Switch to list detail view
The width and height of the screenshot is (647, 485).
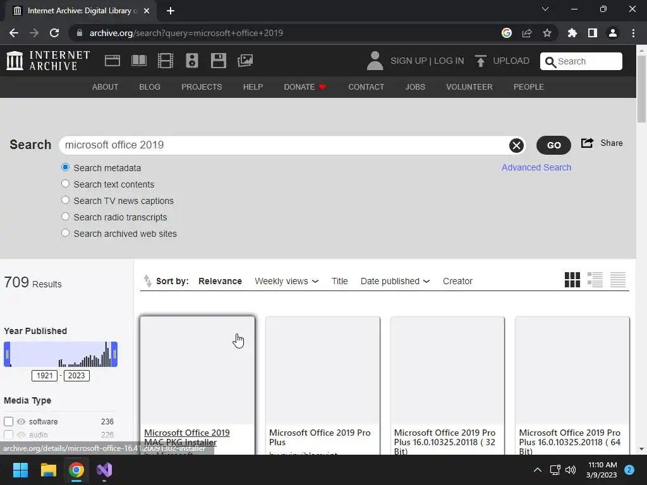595,280
